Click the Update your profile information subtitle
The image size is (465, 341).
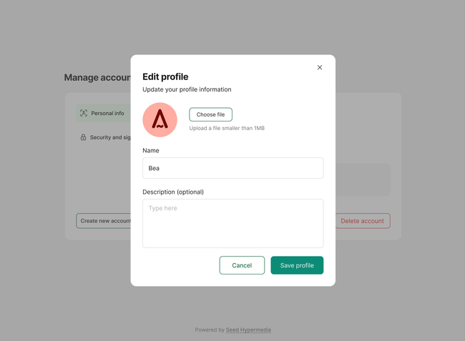(187, 89)
